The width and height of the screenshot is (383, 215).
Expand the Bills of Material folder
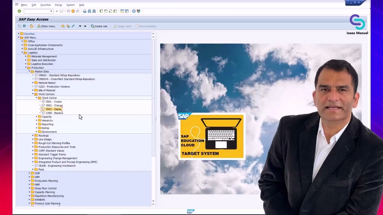pyautogui.click(x=33, y=90)
